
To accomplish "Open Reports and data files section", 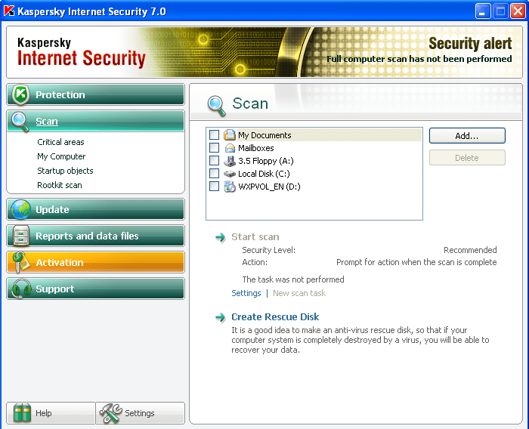I will [x=95, y=236].
